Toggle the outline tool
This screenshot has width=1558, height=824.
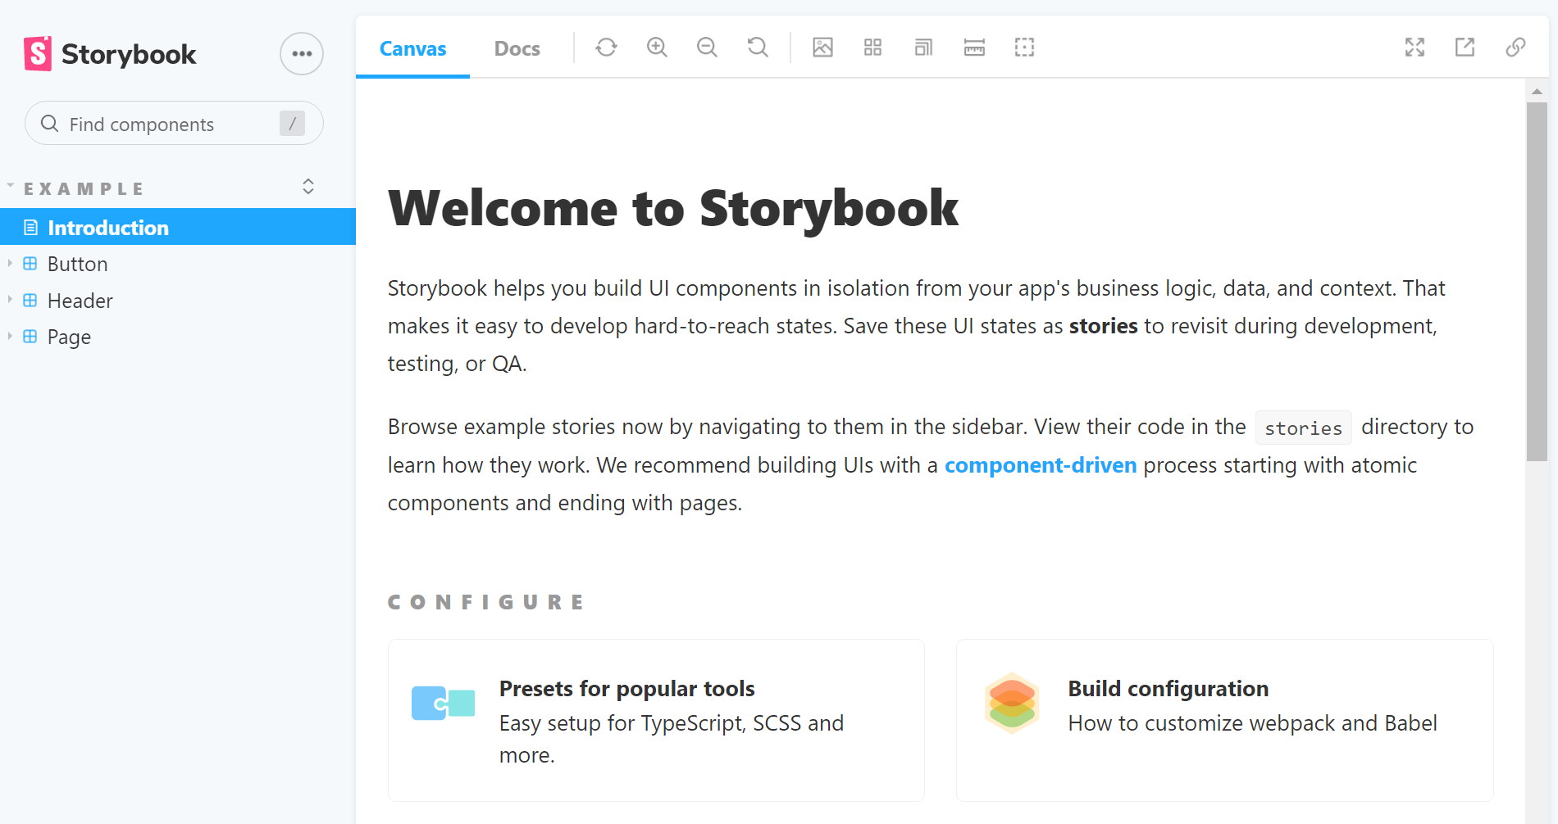[1024, 48]
